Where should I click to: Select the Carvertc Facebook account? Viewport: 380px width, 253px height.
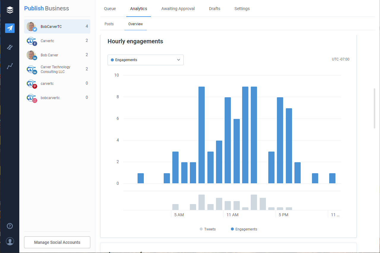57,41
